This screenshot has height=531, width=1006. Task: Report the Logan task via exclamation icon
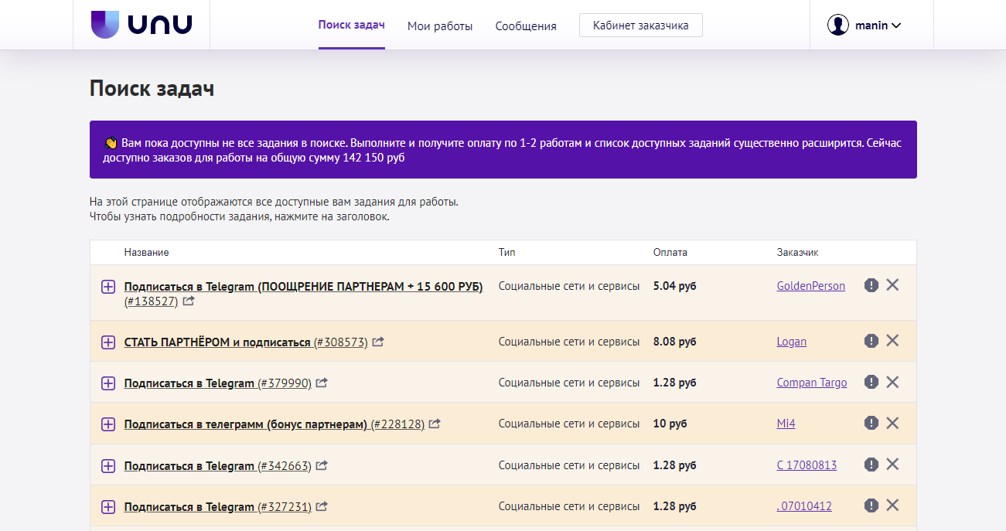tap(871, 341)
